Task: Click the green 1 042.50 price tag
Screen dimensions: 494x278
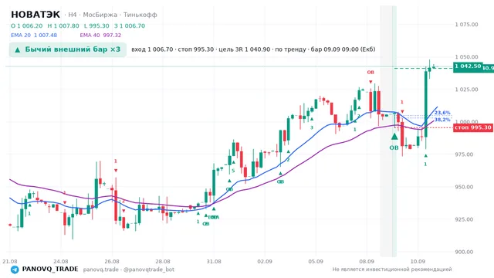Action: point(468,66)
